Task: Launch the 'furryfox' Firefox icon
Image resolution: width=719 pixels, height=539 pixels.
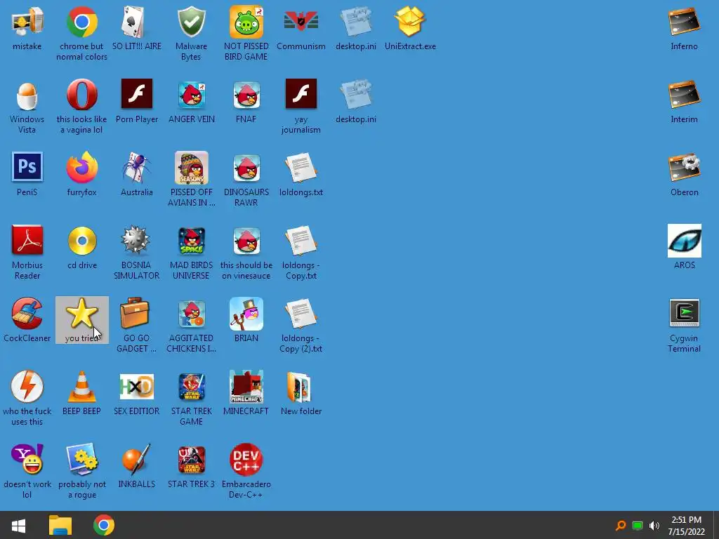Action: pos(81,167)
